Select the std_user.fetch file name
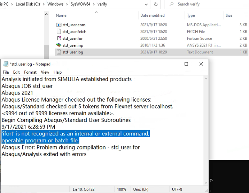The width and height of the screenshot is (249, 193). (x=74, y=32)
